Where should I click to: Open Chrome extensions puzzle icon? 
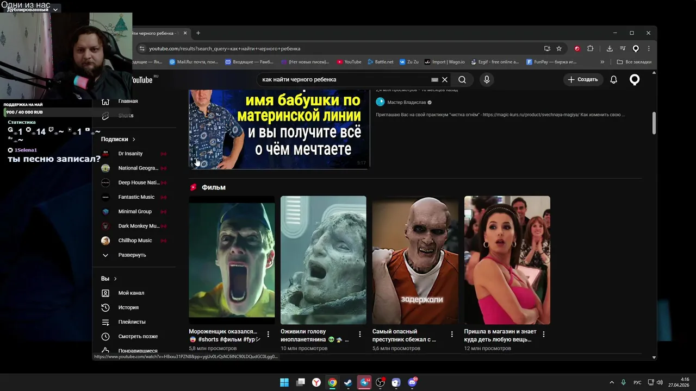click(x=591, y=48)
